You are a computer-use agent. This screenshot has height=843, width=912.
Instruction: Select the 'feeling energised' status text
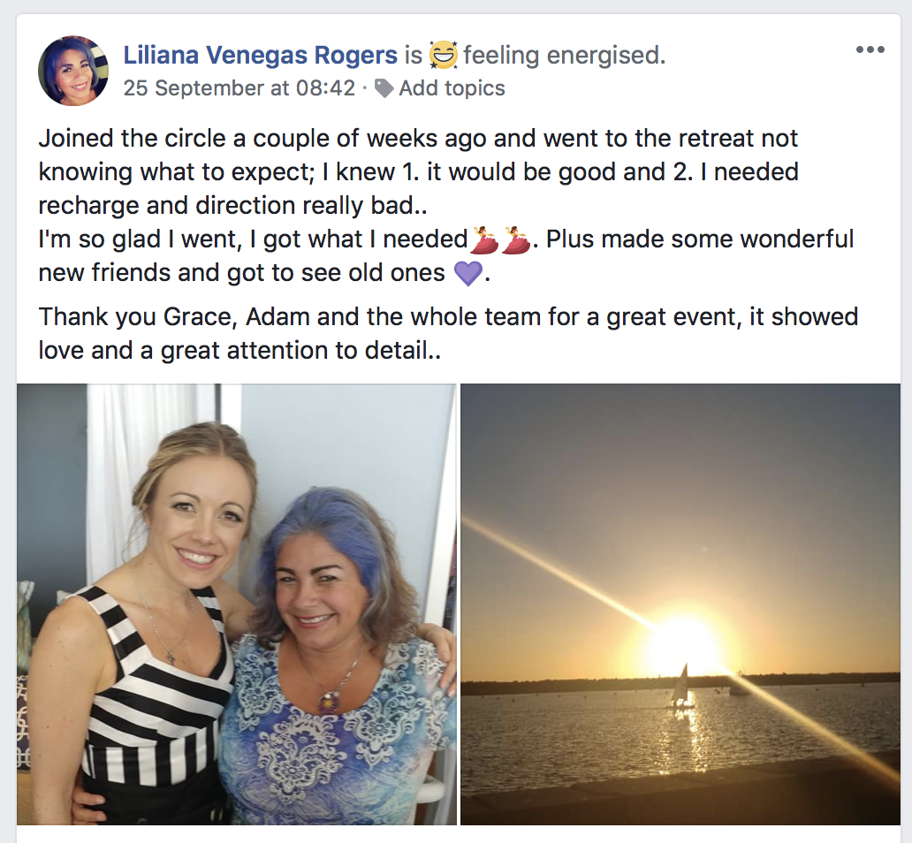[x=564, y=56]
